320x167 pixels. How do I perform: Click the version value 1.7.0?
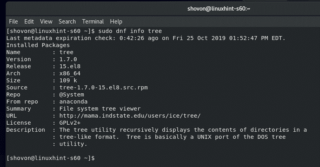(68, 59)
